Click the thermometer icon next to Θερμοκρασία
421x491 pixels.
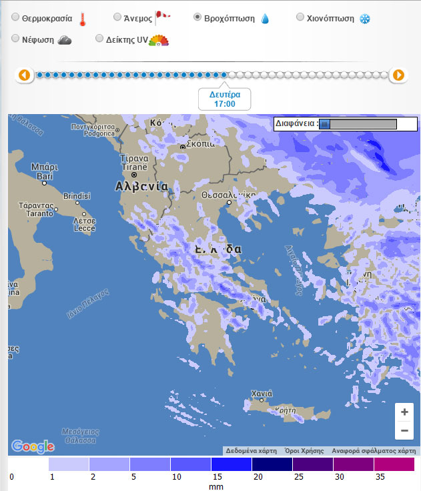82,18
